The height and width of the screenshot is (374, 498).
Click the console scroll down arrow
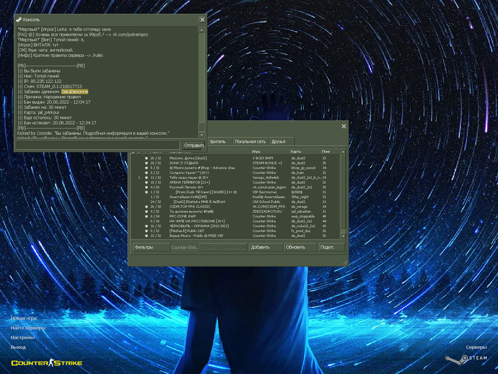202,135
